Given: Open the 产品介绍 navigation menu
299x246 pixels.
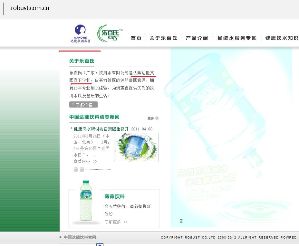Looking at the screenshot, I should pyautogui.click(x=197, y=38).
